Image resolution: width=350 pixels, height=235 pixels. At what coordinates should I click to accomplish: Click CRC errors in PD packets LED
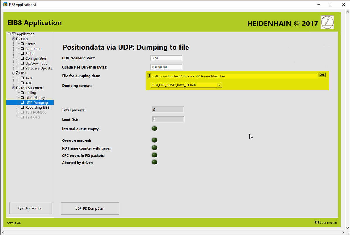pos(155,155)
